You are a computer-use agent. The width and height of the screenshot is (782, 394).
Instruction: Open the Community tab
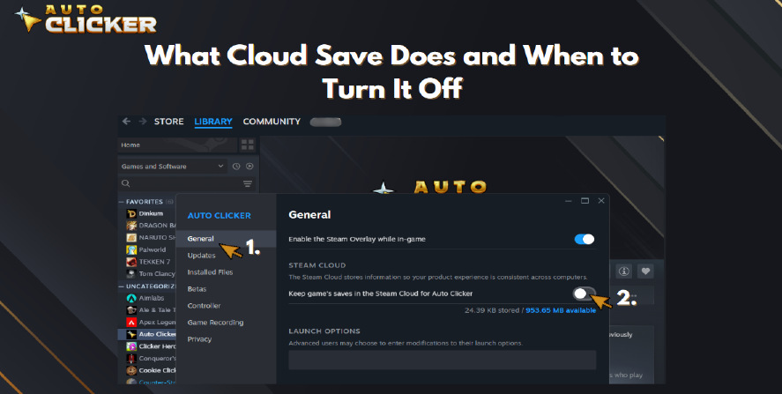coord(272,122)
